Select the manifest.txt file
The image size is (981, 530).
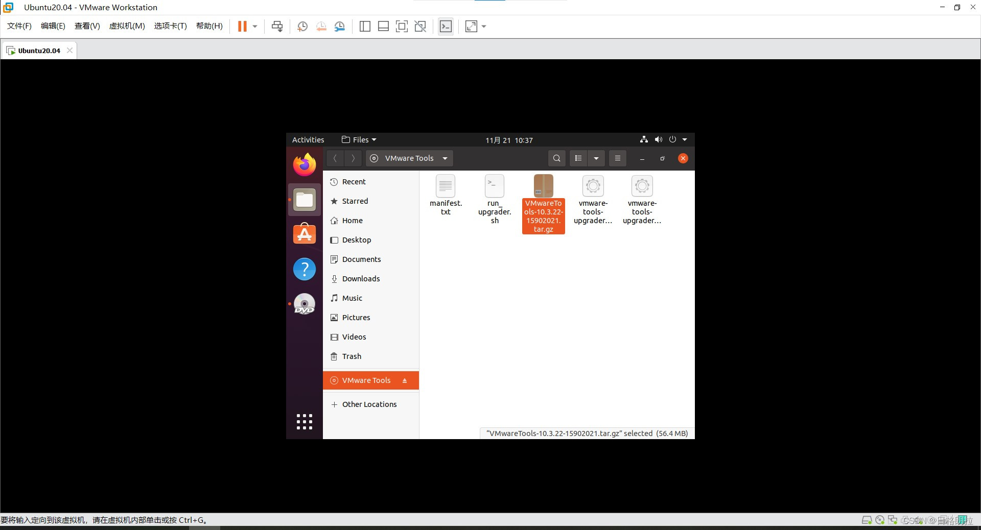click(446, 195)
